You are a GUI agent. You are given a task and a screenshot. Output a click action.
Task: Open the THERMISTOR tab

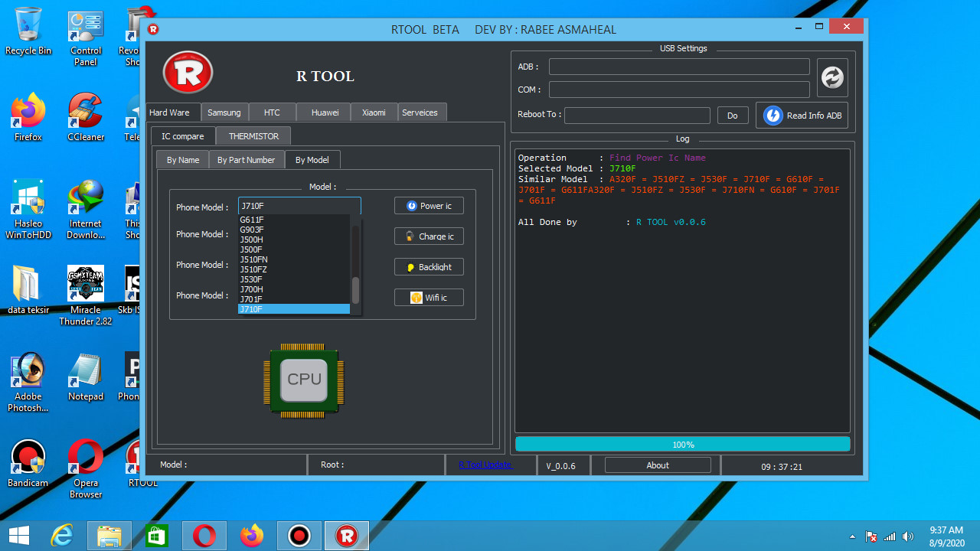tap(253, 136)
